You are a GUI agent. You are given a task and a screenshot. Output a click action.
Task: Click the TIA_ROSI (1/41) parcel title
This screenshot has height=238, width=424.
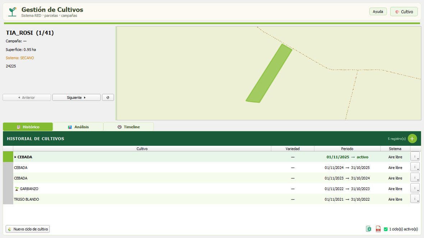coord(30,33)
